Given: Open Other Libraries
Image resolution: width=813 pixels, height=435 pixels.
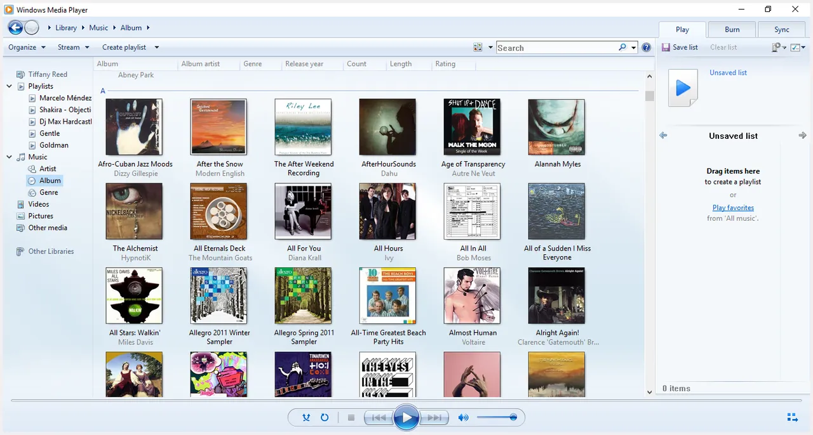Looking at the screenshot, I should 45,251.
